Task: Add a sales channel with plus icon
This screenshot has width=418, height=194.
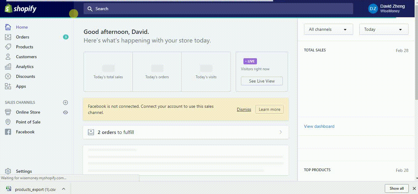Action: (x=65, y=103)
